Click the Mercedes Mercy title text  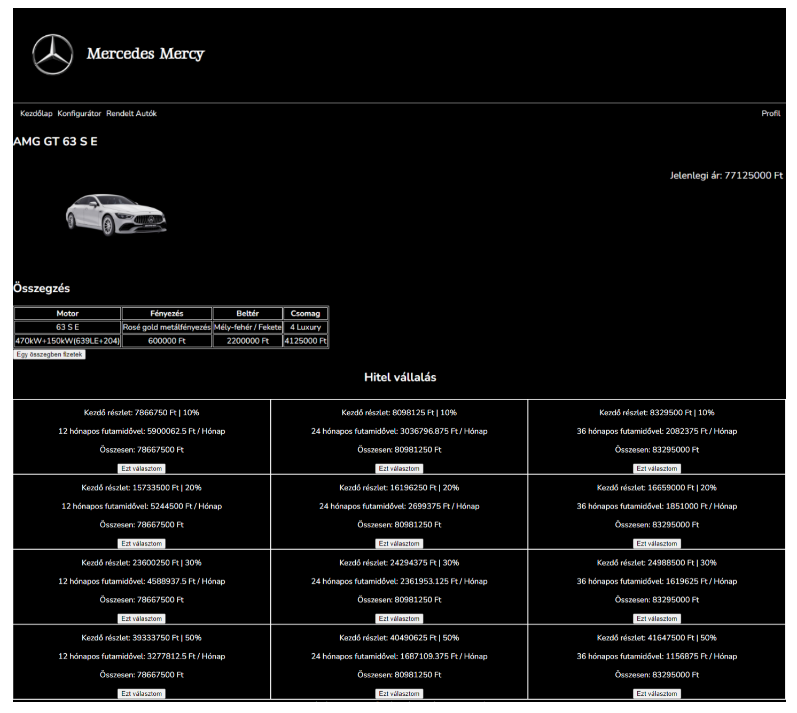click(145, 54)
